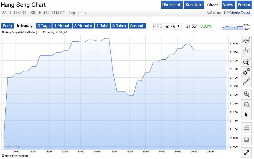Print the chart via printer icon
The width and height of the screenshot is (254, 159).
(247, 128)
